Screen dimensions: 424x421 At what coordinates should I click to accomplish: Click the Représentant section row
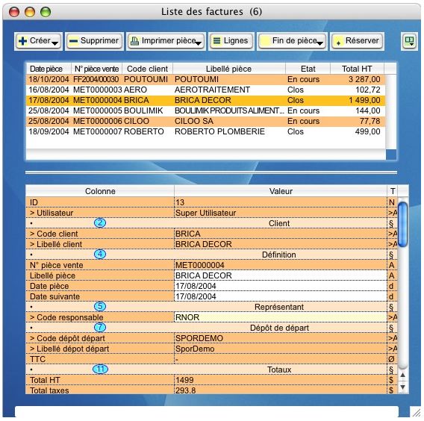[x=211, y=307]
